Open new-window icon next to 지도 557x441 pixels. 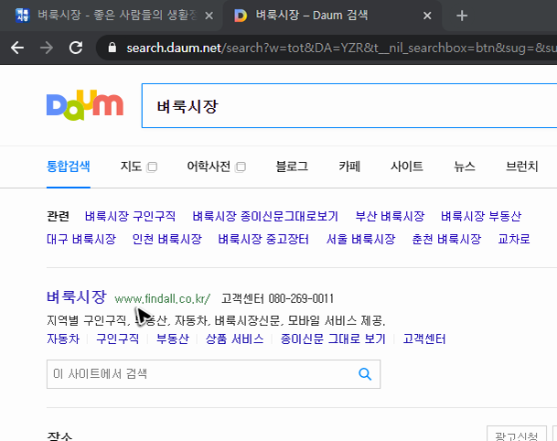point(152,167)
